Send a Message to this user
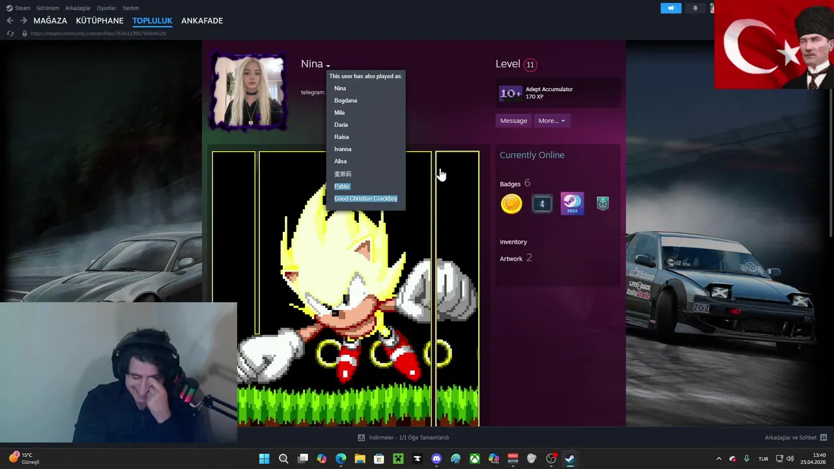This screenshot has height=469, width=834. tap(513, 121)
